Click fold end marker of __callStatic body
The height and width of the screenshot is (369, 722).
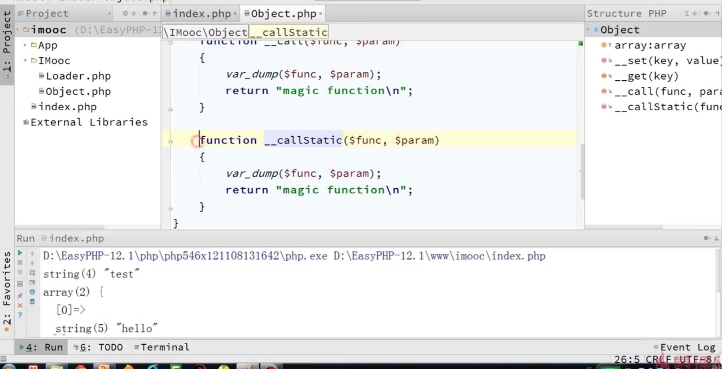click(x=171, y=208)
